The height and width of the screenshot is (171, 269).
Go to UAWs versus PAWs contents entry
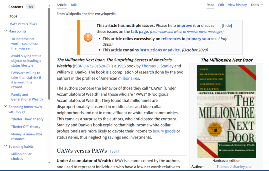point(23,24)
